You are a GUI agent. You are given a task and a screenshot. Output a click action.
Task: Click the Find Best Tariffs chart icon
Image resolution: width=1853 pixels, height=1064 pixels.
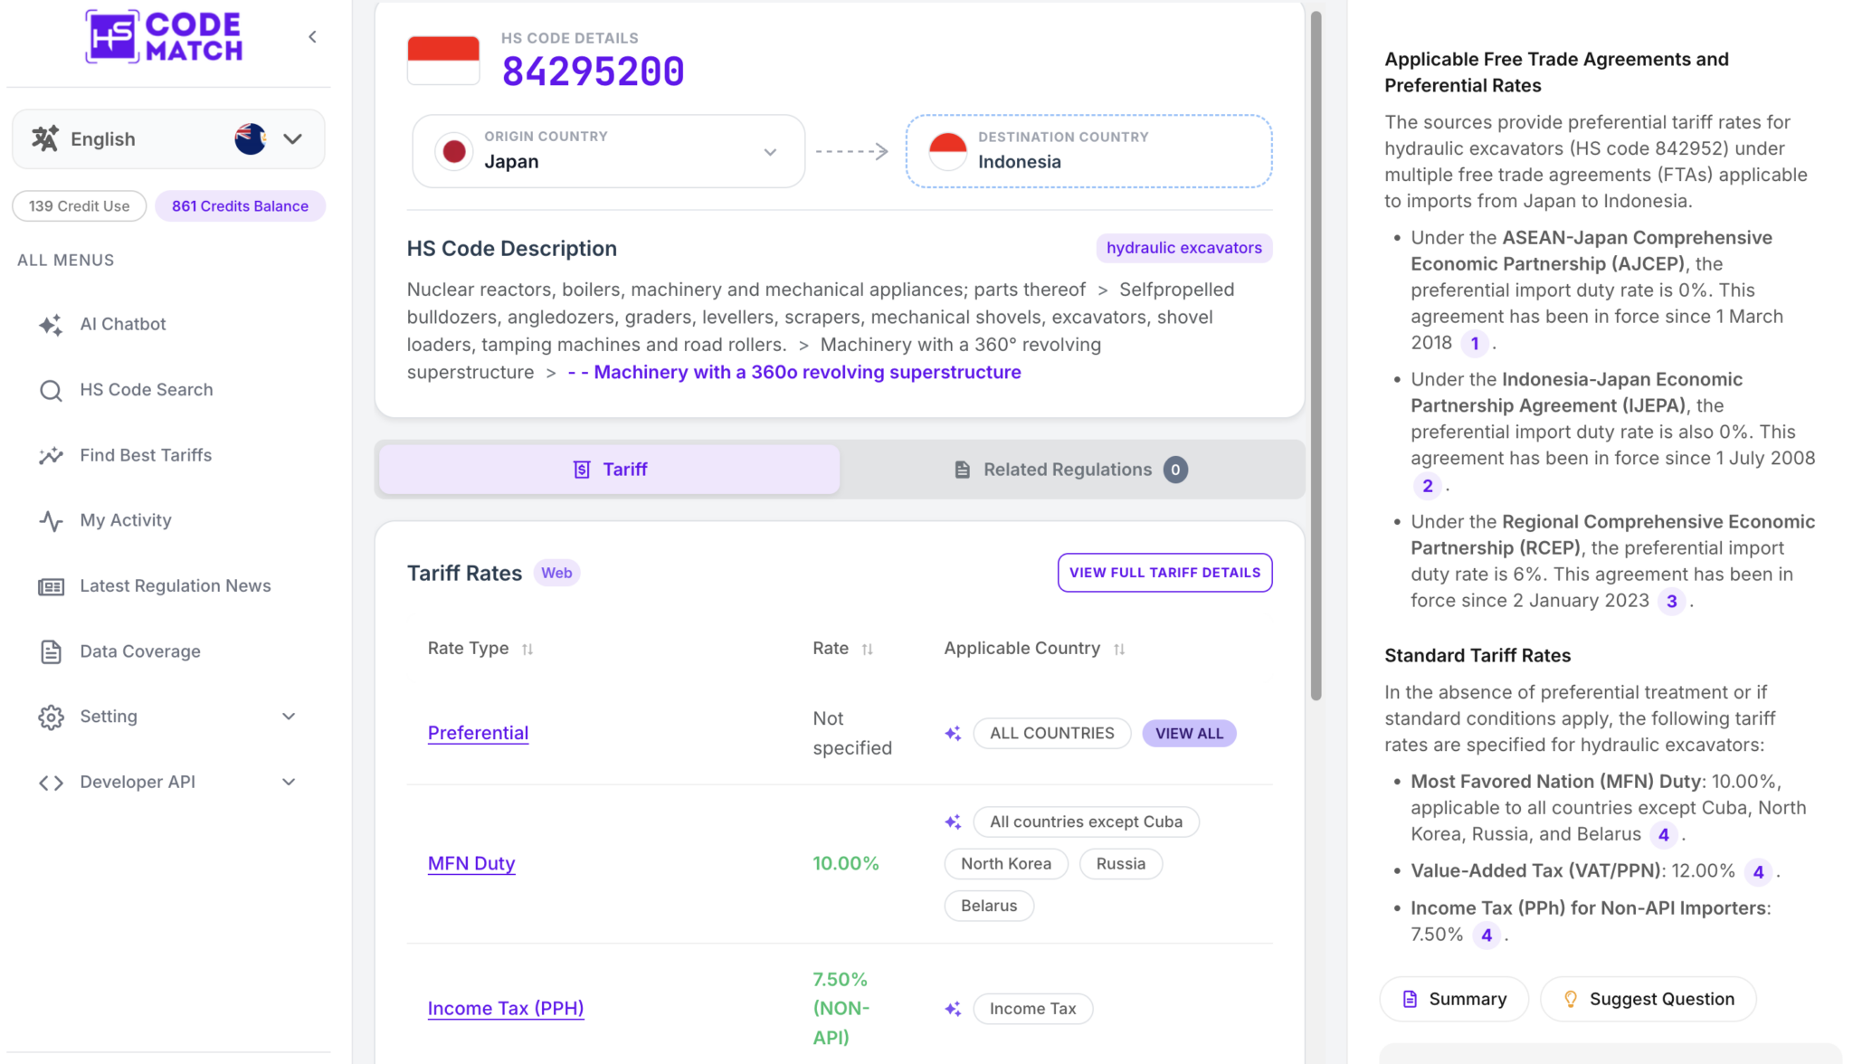click(x=51, y=455)
